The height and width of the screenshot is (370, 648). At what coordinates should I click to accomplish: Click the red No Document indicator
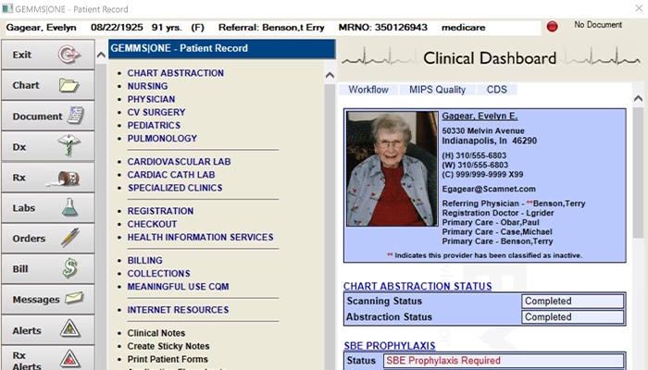(x=552, y=27)
